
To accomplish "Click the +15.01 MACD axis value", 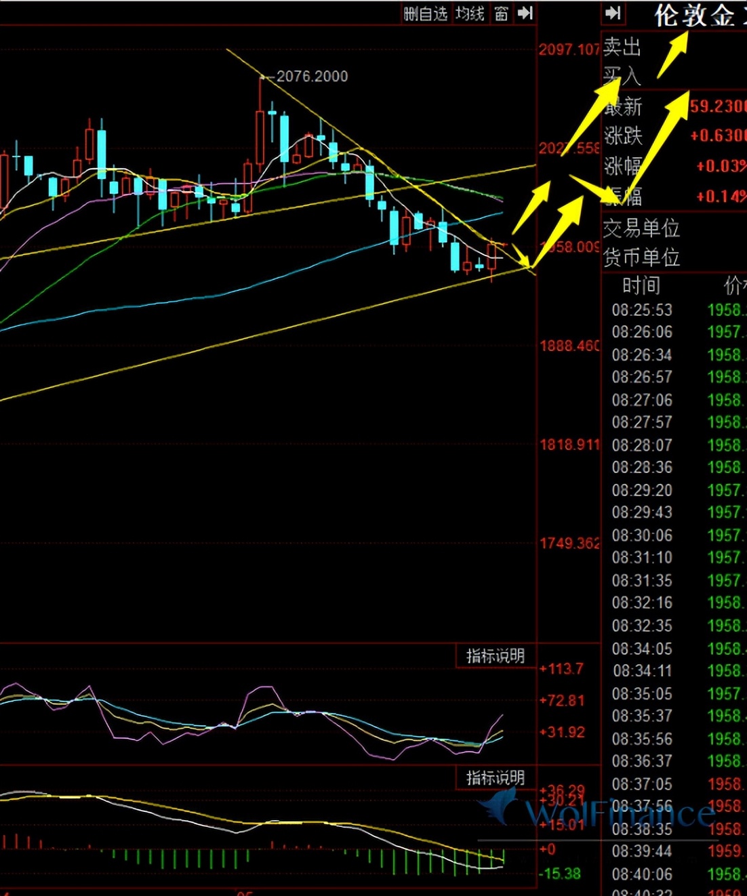I will pos(562,825).
